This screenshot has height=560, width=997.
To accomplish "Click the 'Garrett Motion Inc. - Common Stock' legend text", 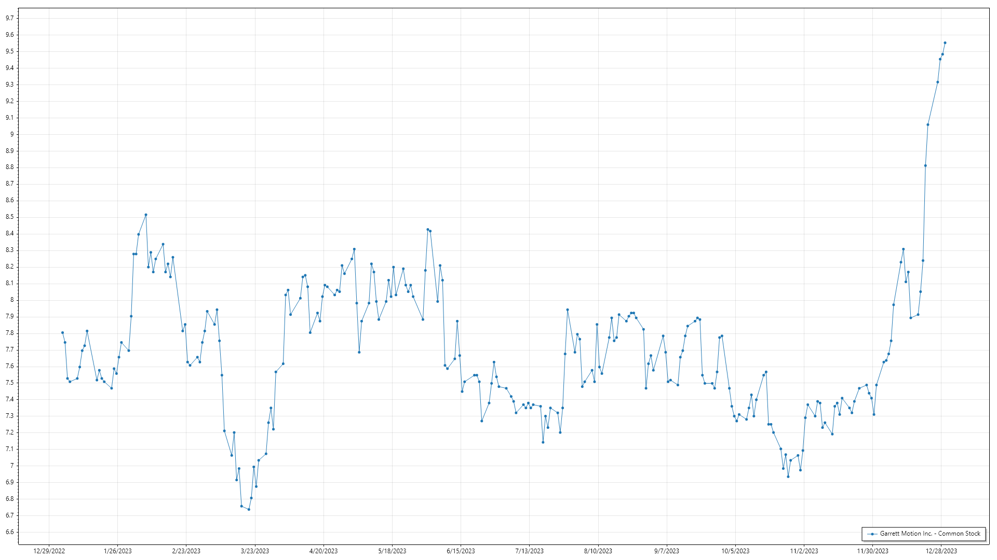I will tap(930, 534).
